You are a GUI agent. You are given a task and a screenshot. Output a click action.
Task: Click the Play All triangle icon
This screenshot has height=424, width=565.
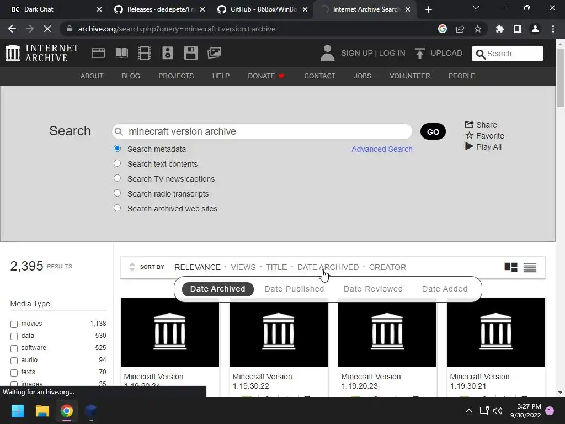(469, 146)
